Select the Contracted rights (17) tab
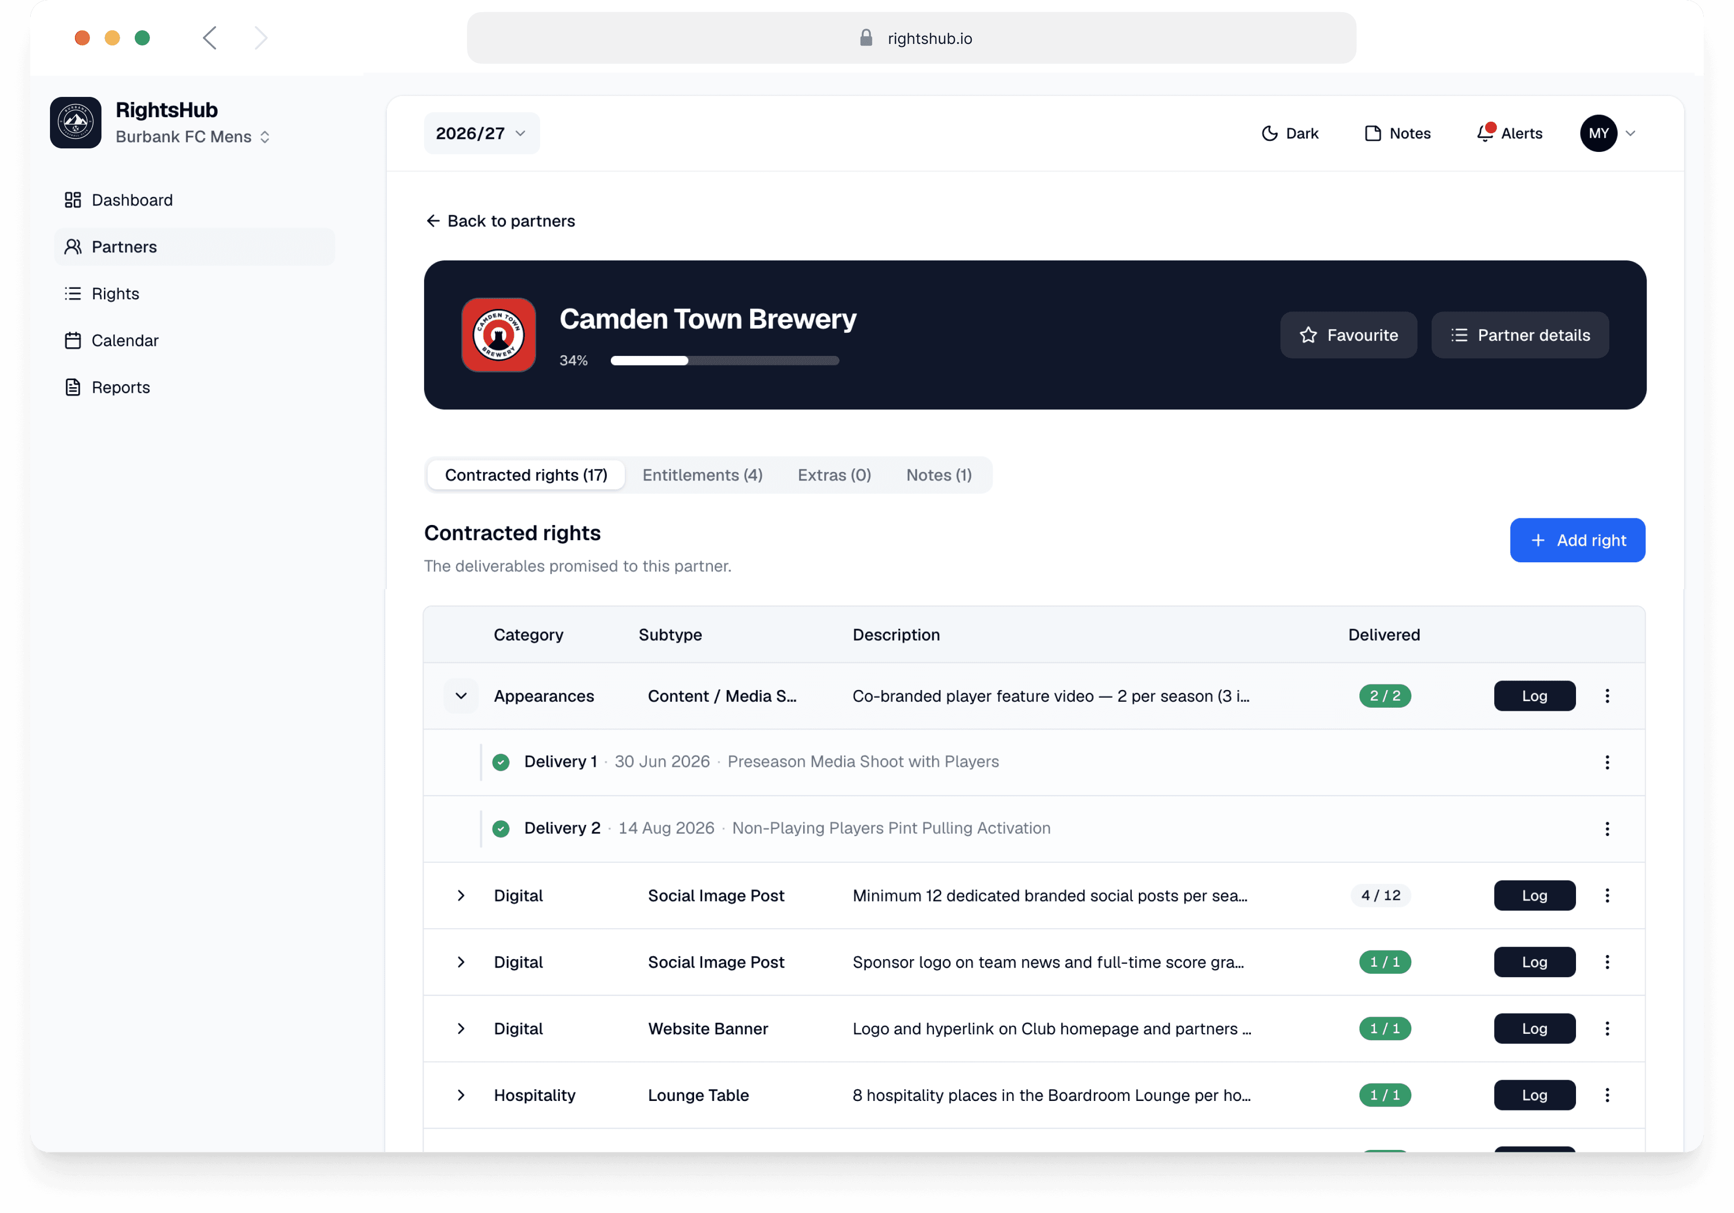The height and width of the screenshot is (1213, 1734). tap(526, 475)
